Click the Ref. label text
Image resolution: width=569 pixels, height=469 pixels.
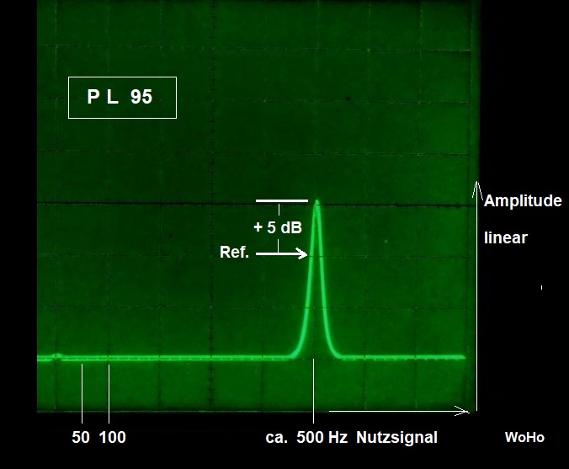click(x=234, y=253)
